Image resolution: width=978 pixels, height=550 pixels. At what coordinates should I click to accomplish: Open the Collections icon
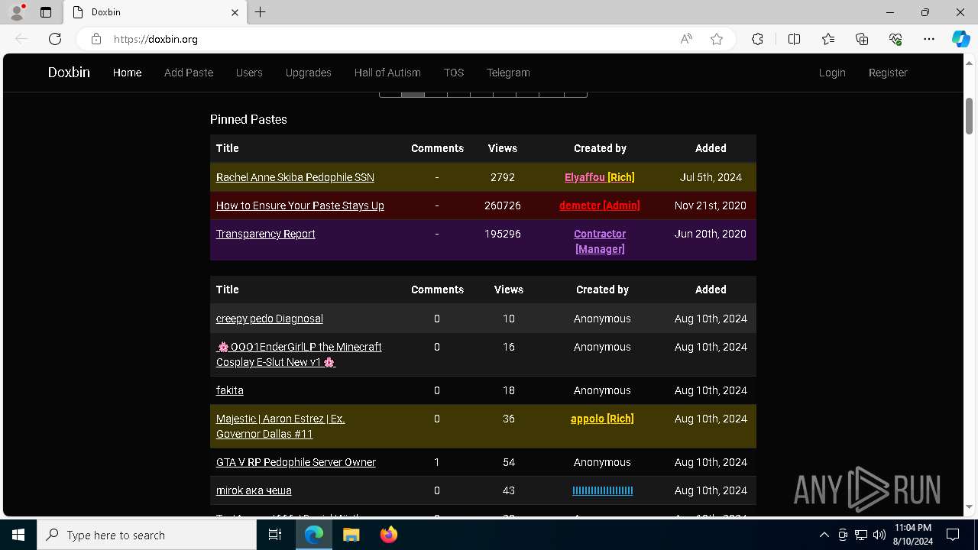[x=862, y=39]
